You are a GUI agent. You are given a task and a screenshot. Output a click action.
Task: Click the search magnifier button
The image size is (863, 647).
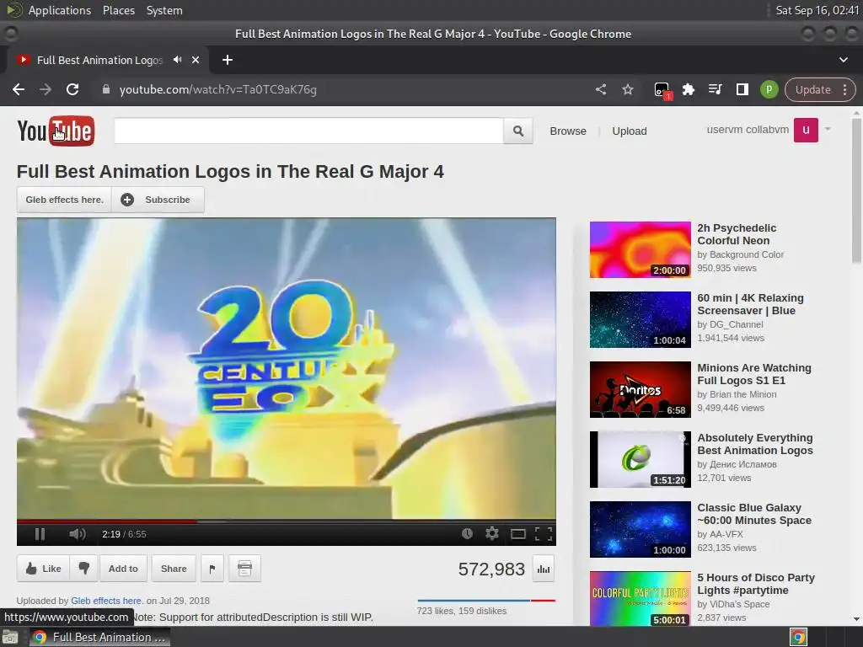pos(518,131)
